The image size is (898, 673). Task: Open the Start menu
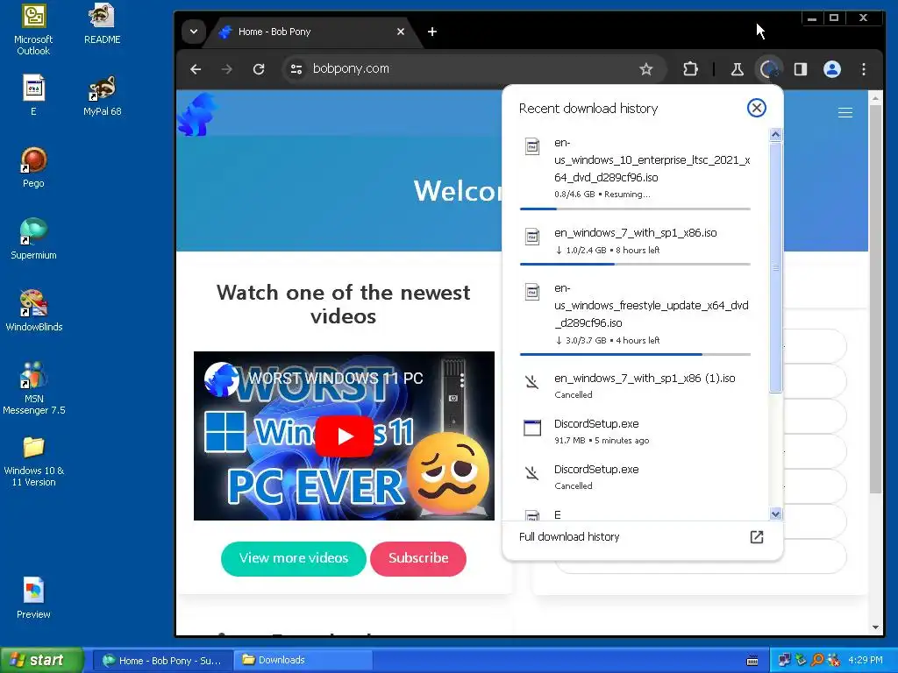point(41,660)
